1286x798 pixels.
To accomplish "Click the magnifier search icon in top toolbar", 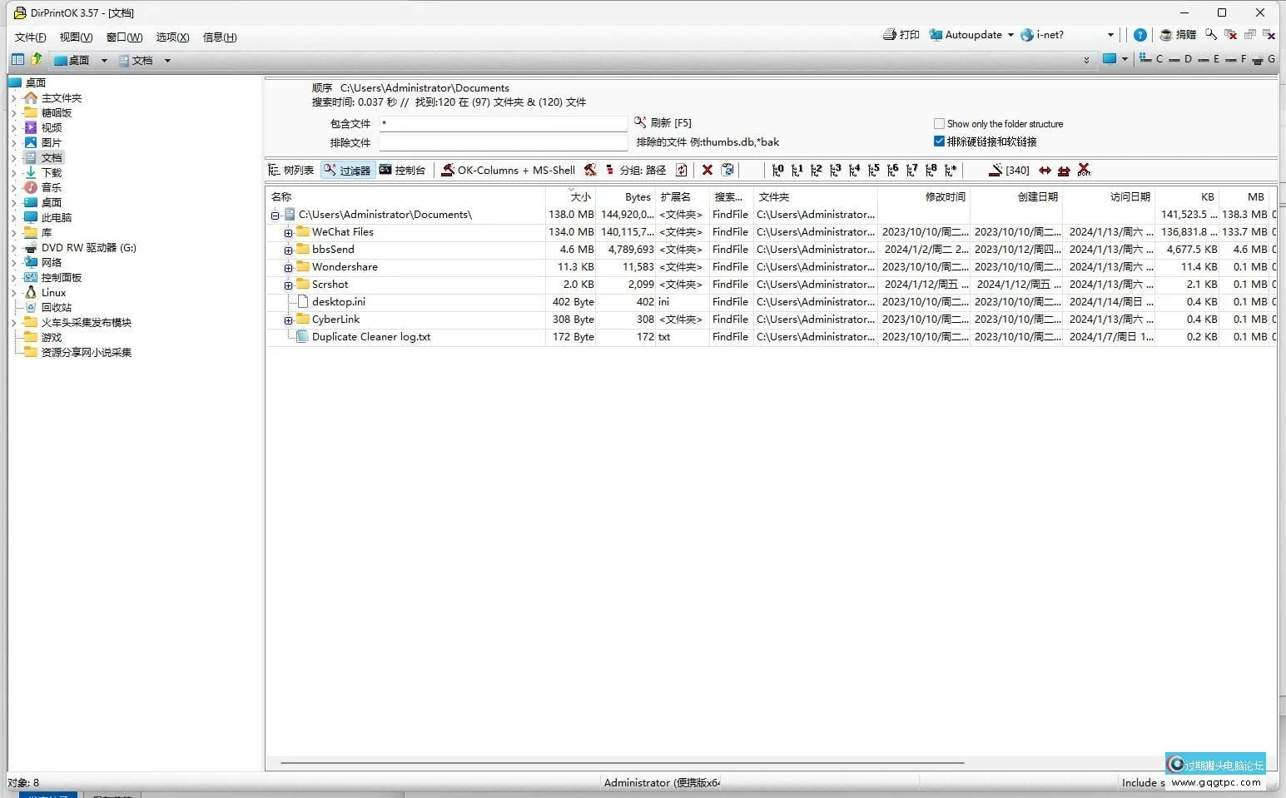I will (1210, 35).
